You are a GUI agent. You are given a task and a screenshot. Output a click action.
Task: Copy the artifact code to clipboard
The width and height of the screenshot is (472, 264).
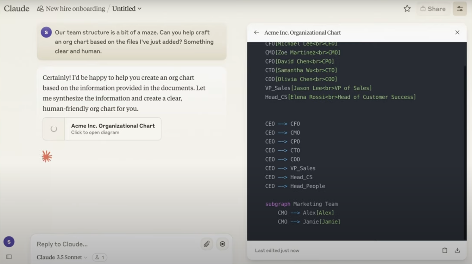point(445,250)
